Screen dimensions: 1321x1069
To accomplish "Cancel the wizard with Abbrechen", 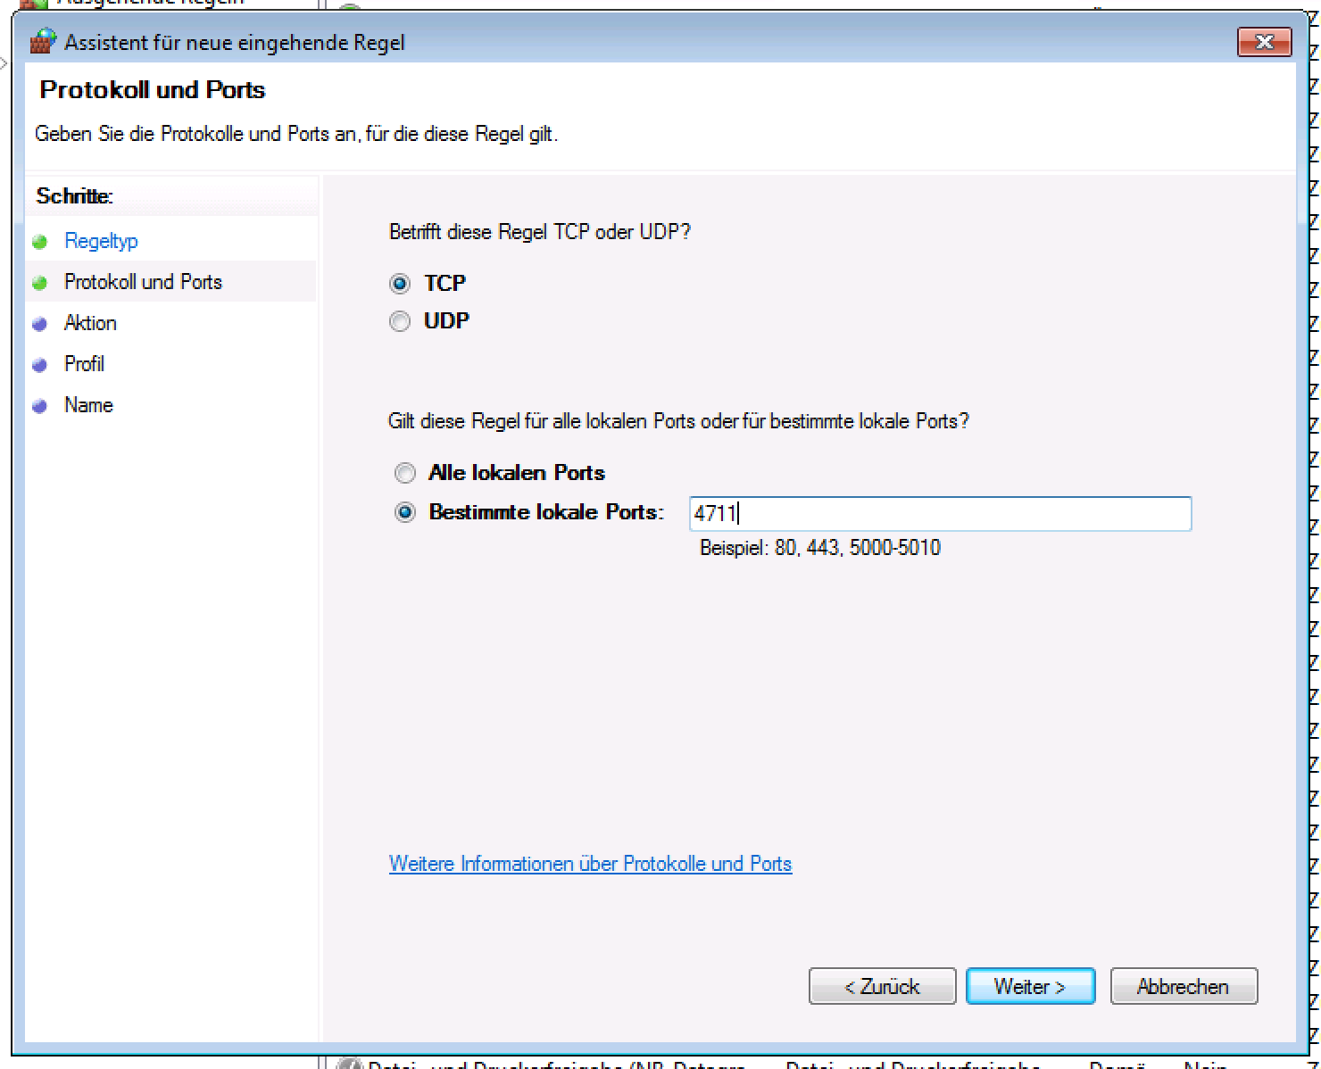I will coord(1183,986).
